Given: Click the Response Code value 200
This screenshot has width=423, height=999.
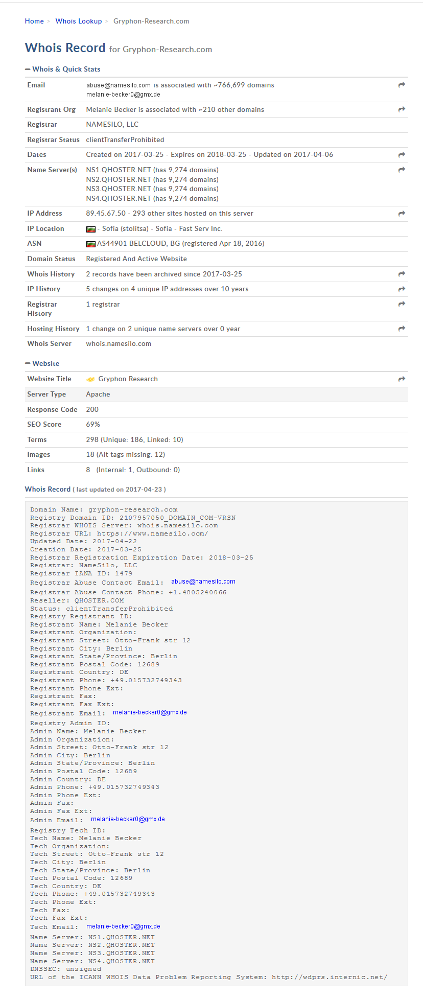Looking at the screenshot, I should [x=92, y=409].
